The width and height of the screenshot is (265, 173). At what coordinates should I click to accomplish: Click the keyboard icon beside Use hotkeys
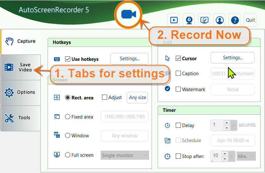pyautogui.click(x=57, y=59)
